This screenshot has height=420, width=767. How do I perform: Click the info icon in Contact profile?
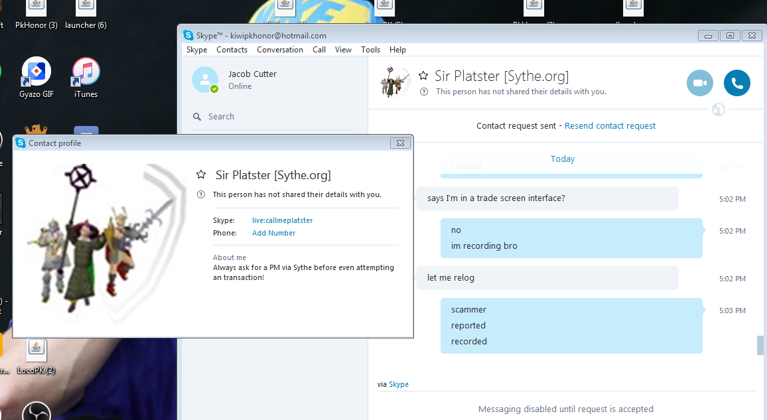click(x=200, y=194)
